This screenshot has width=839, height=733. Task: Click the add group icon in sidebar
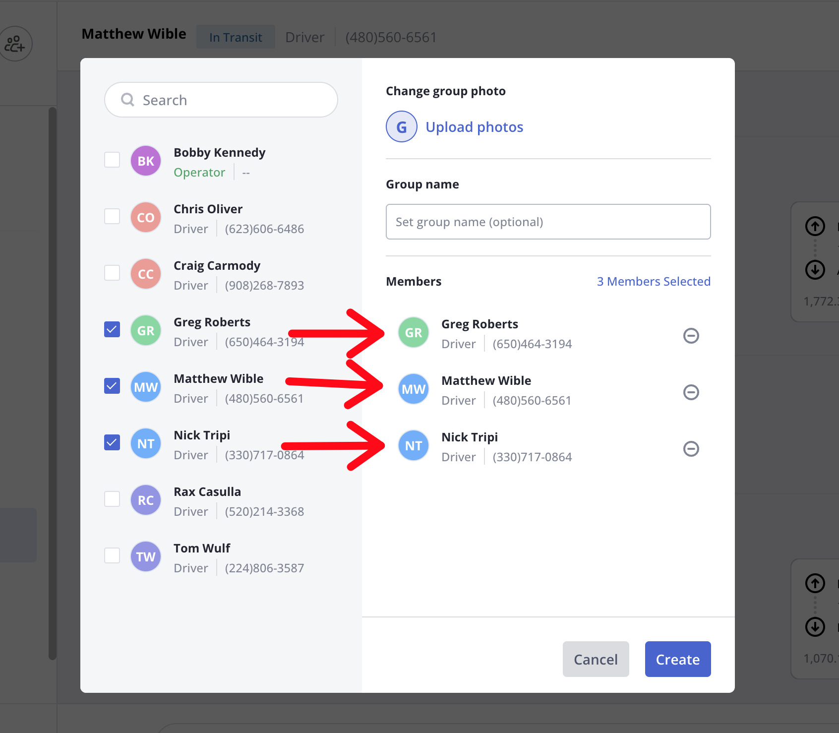click(15, 44)
